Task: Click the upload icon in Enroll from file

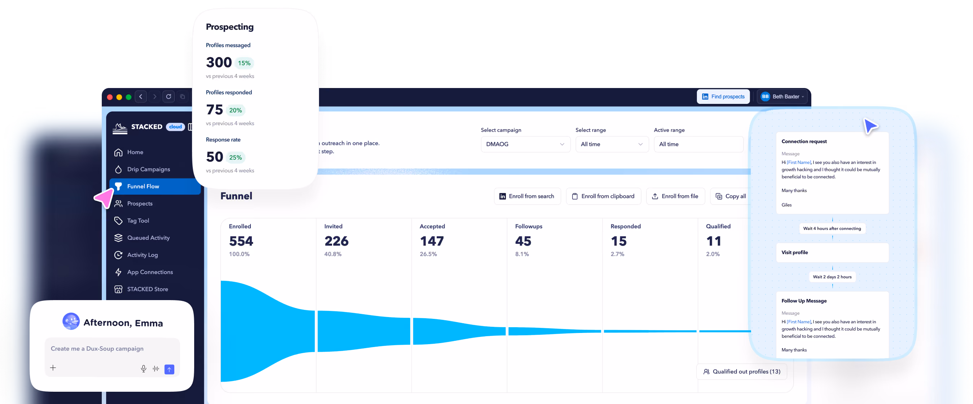Action: tap(655, 196)
